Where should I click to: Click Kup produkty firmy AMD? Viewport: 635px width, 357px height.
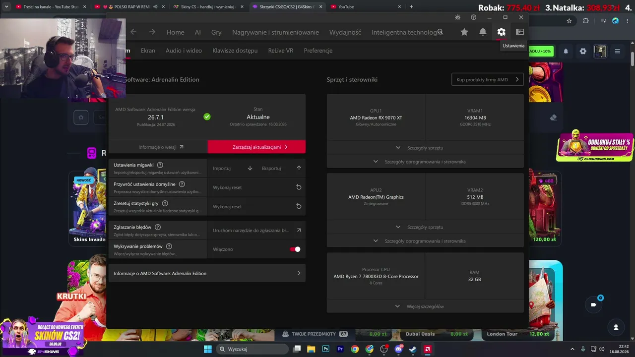click(488, 79)
